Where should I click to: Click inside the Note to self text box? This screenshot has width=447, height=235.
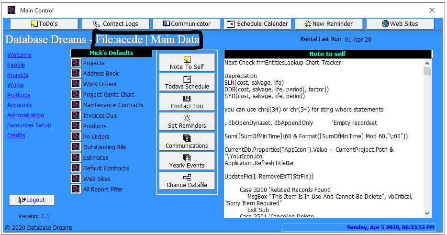[x=324, y=138]
